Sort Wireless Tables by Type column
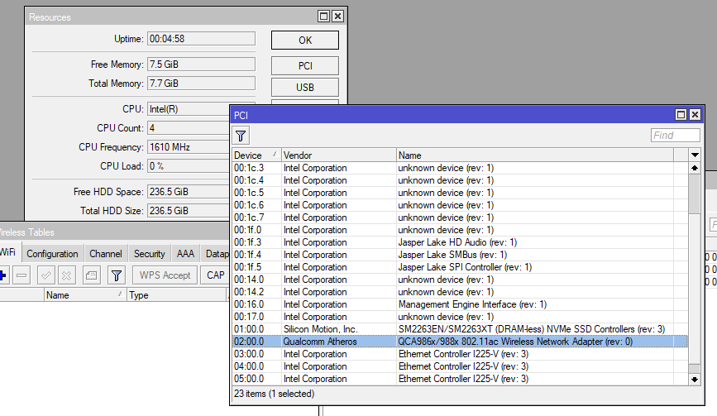 (x=177, y=295)
